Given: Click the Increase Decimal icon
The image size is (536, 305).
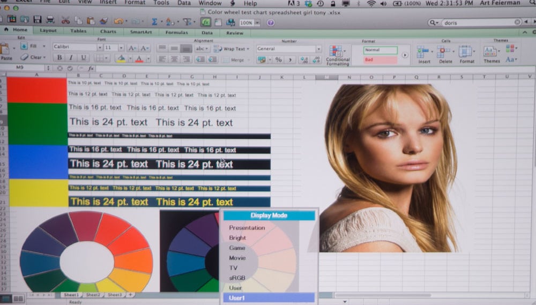Looking at the screenshot, I should [303, 60].
